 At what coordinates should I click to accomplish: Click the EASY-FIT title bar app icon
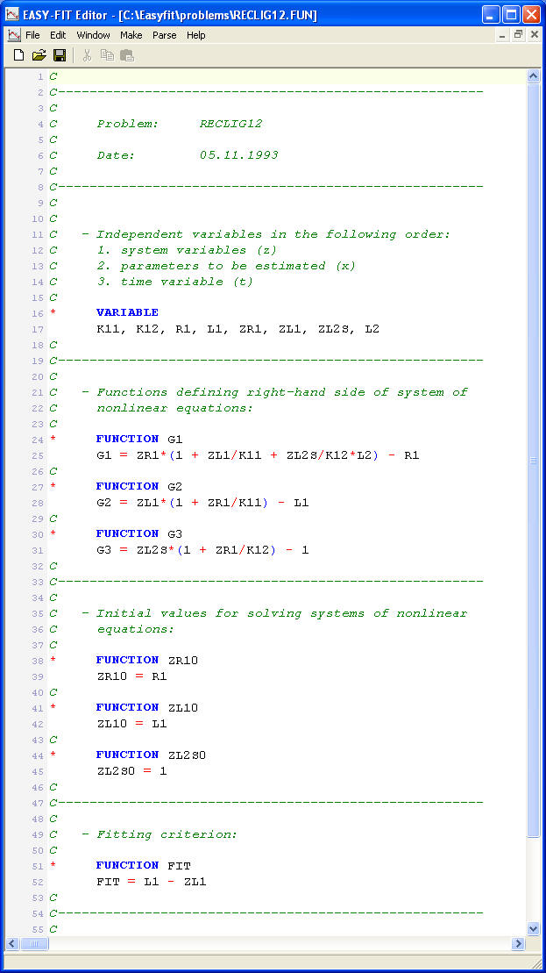click(x=11, y=15)
